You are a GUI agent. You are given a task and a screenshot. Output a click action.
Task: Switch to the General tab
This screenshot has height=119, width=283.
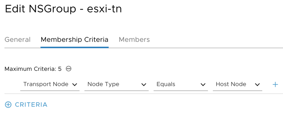[x=18, y=40]
